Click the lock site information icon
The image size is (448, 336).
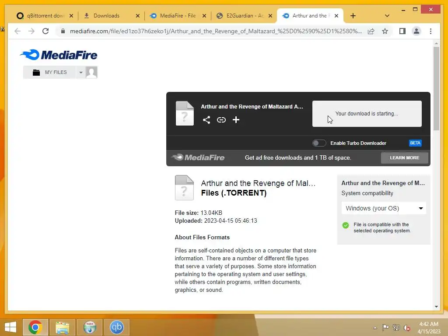coord(63,31)
